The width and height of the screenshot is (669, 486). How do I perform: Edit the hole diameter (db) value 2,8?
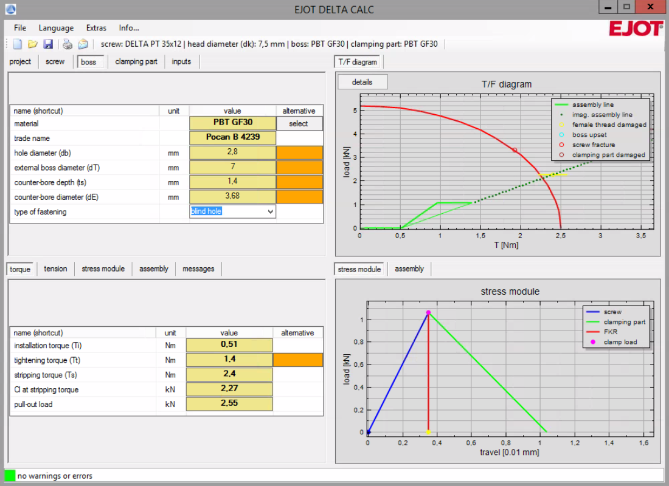click(232, 152)
